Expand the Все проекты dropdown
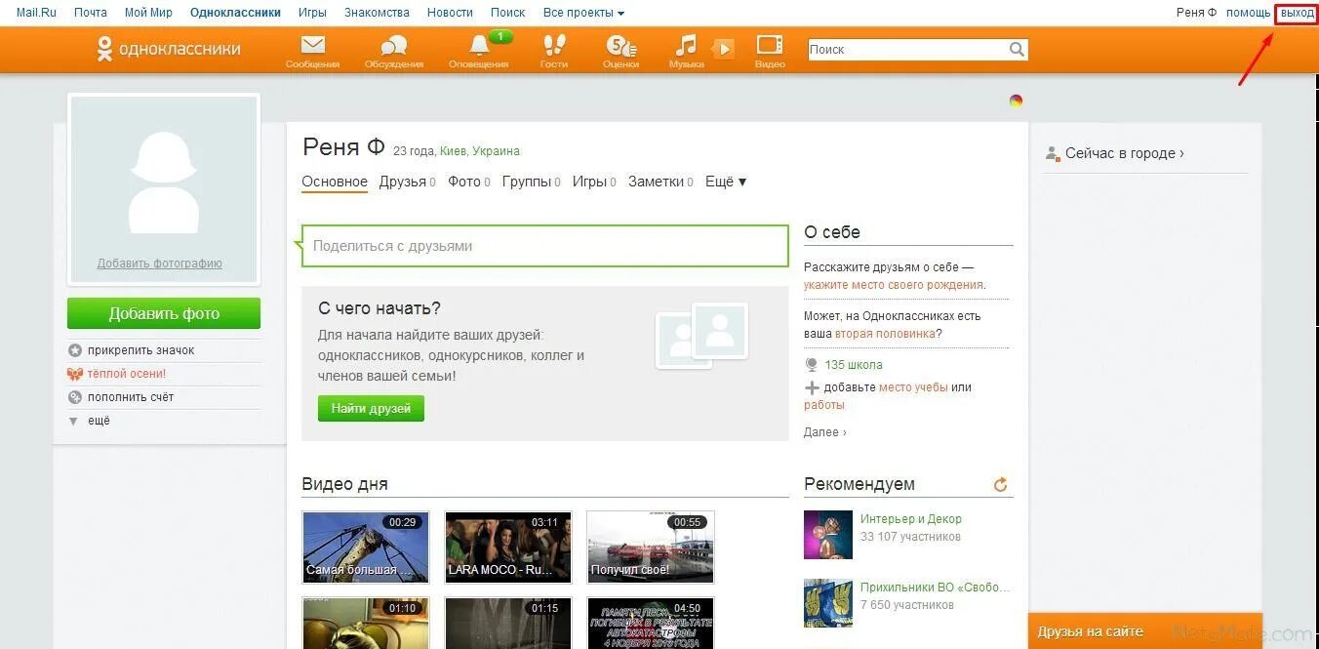This screenshot has height=649, width=1319. (583, 13)
